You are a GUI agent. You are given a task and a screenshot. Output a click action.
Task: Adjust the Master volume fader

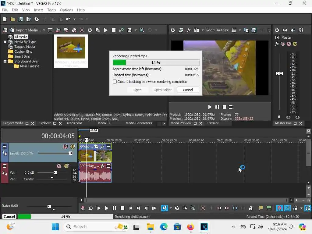tap(279, 74)
